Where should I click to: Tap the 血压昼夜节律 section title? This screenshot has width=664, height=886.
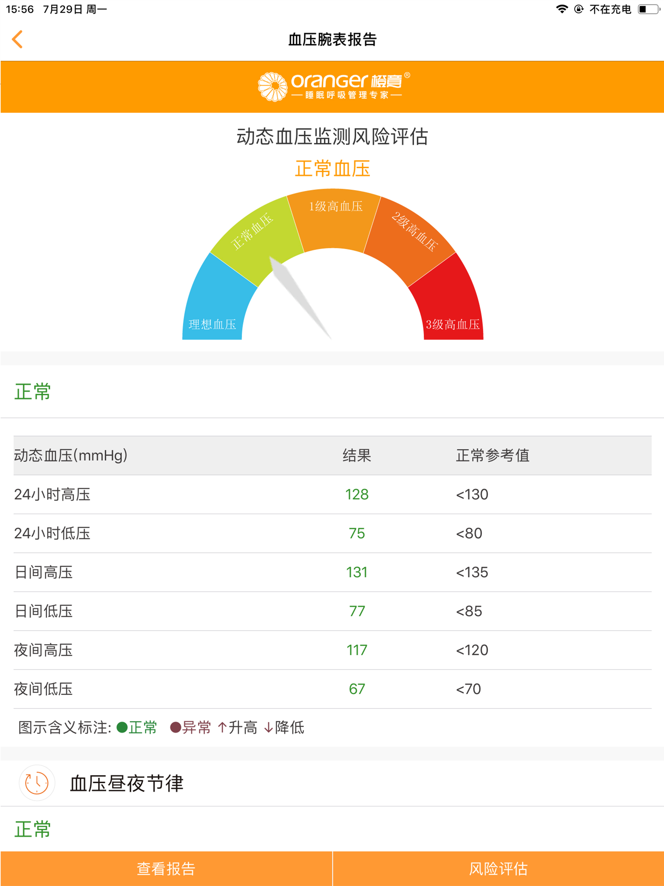126,783
